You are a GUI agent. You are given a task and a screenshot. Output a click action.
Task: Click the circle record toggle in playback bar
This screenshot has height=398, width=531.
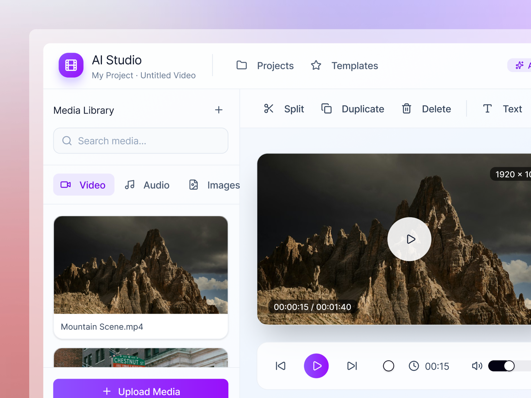tap(388, 366)
